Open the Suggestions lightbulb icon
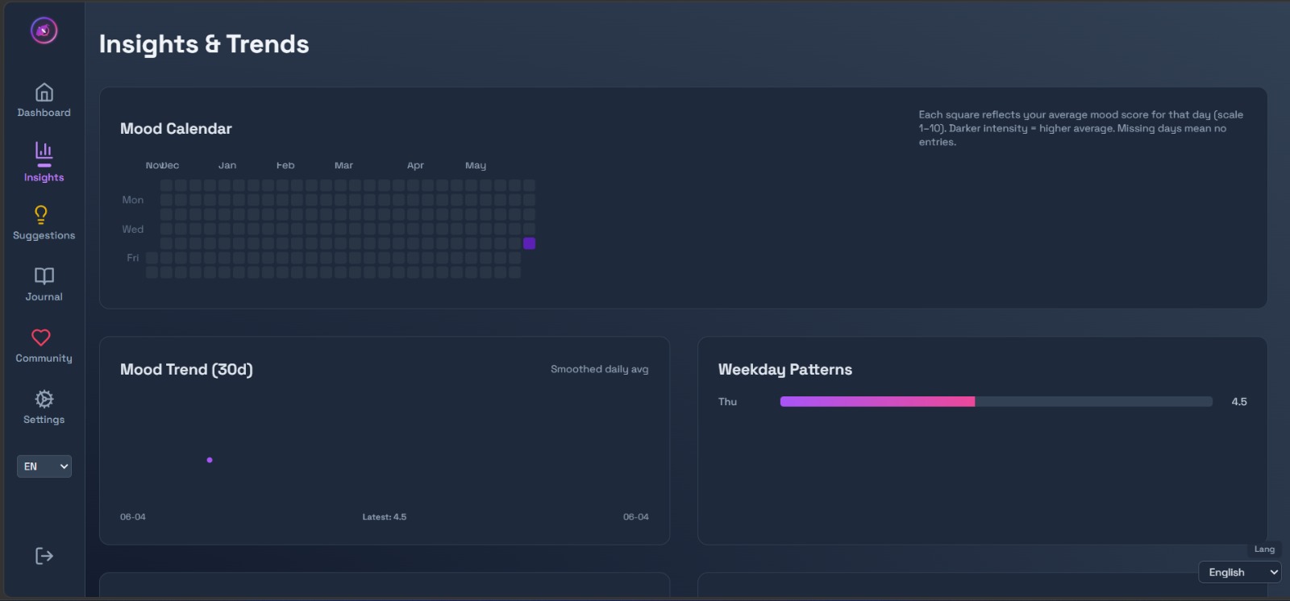The height and width of the screenshot is (601, 1290). (41, 214)
